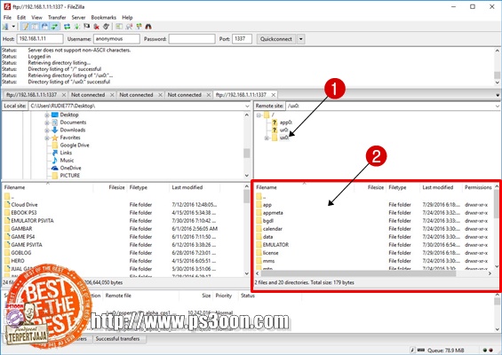Toggle processing of the transfer queue
Image resolution: width=502 pixels, height=355 pixels.
click(x=77, y=27)
